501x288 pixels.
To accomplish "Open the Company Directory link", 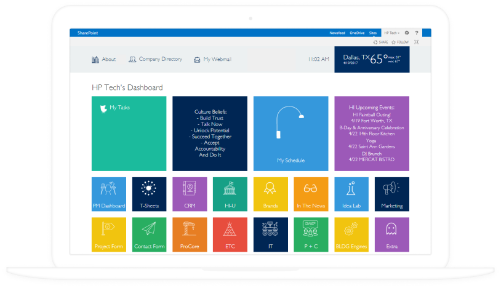I will [155, 60].
